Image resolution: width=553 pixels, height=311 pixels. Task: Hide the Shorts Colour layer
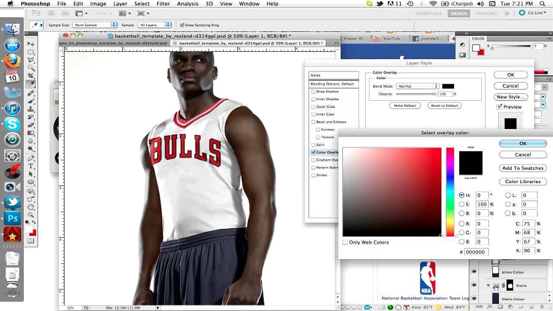point(474,298)
